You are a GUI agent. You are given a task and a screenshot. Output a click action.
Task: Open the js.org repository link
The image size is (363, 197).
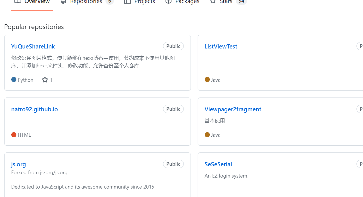[x=19, y=164]
